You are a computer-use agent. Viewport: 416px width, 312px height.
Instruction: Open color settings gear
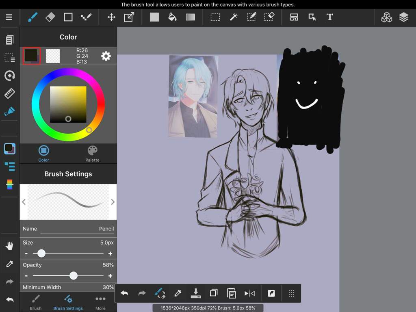(106, 56)
